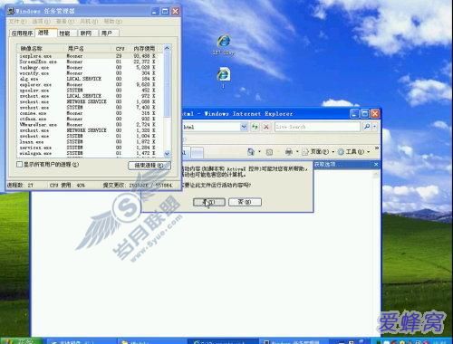Open the 文件 menu in Task Manager
Image resolution: width=453 pixels, height=344 pixels.
coord(17,22)
